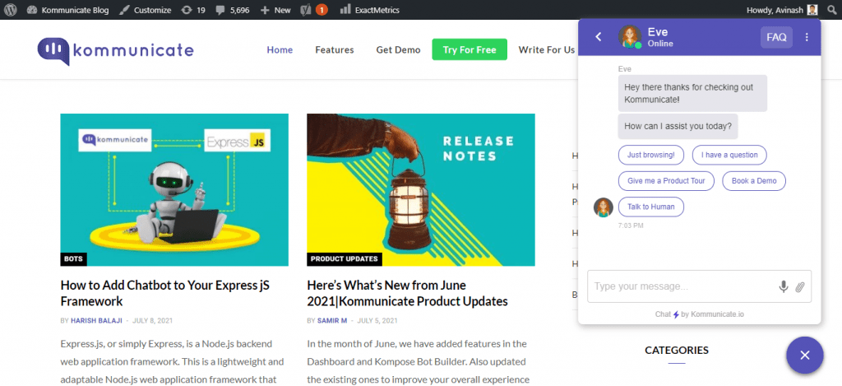Open Yoast SEO notification icon
842x386 pixels.
(314, 10)
